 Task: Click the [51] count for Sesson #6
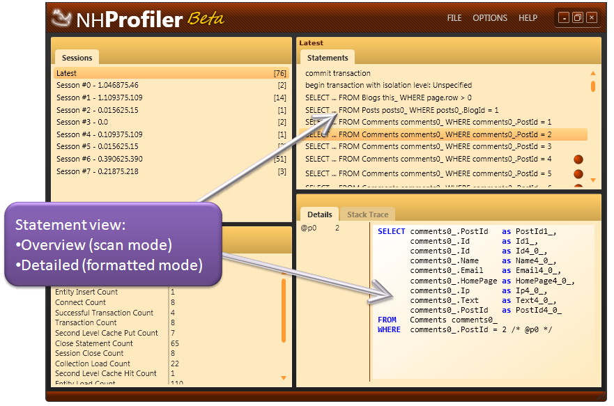(280, 159)
